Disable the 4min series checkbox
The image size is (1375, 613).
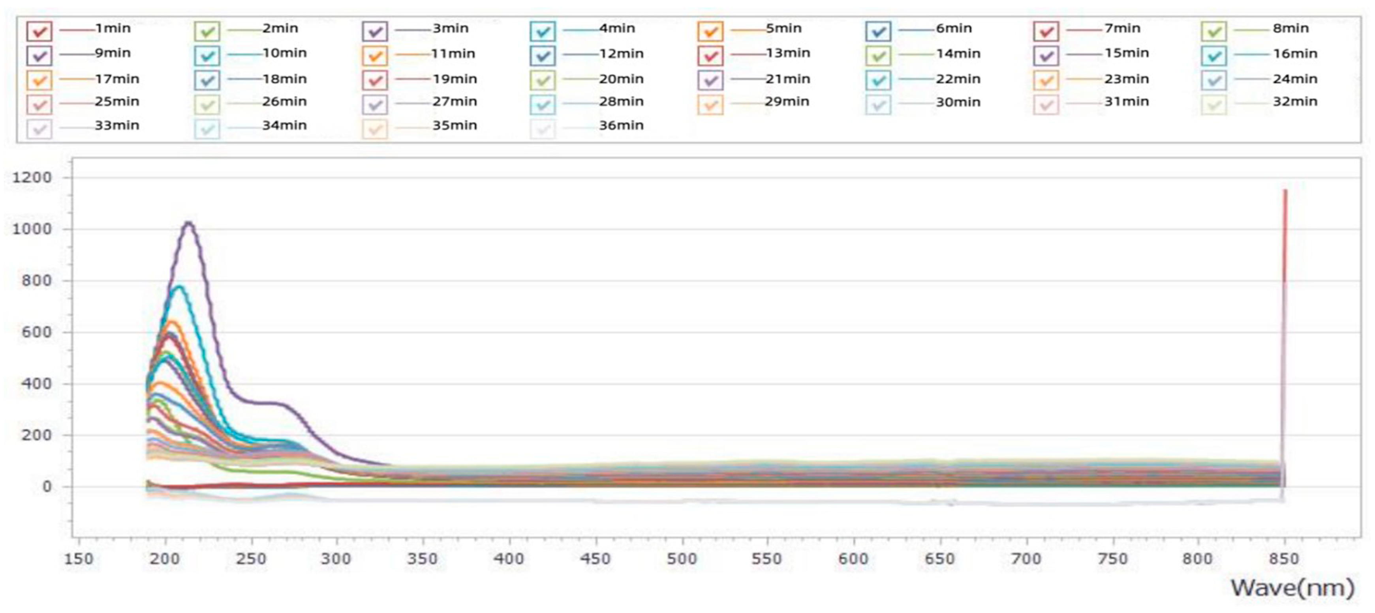[543, 31]
